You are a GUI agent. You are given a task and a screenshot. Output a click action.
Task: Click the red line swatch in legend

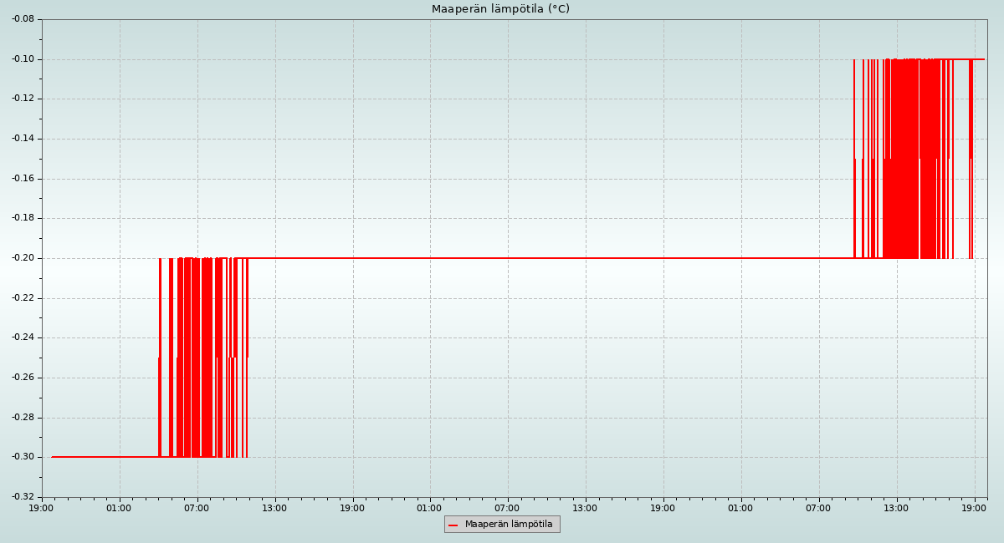(x=453, y=525)
